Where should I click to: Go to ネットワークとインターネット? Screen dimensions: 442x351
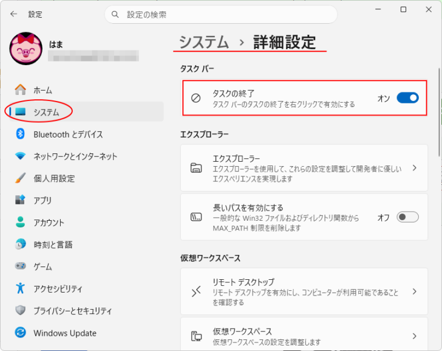pos(86,156)
